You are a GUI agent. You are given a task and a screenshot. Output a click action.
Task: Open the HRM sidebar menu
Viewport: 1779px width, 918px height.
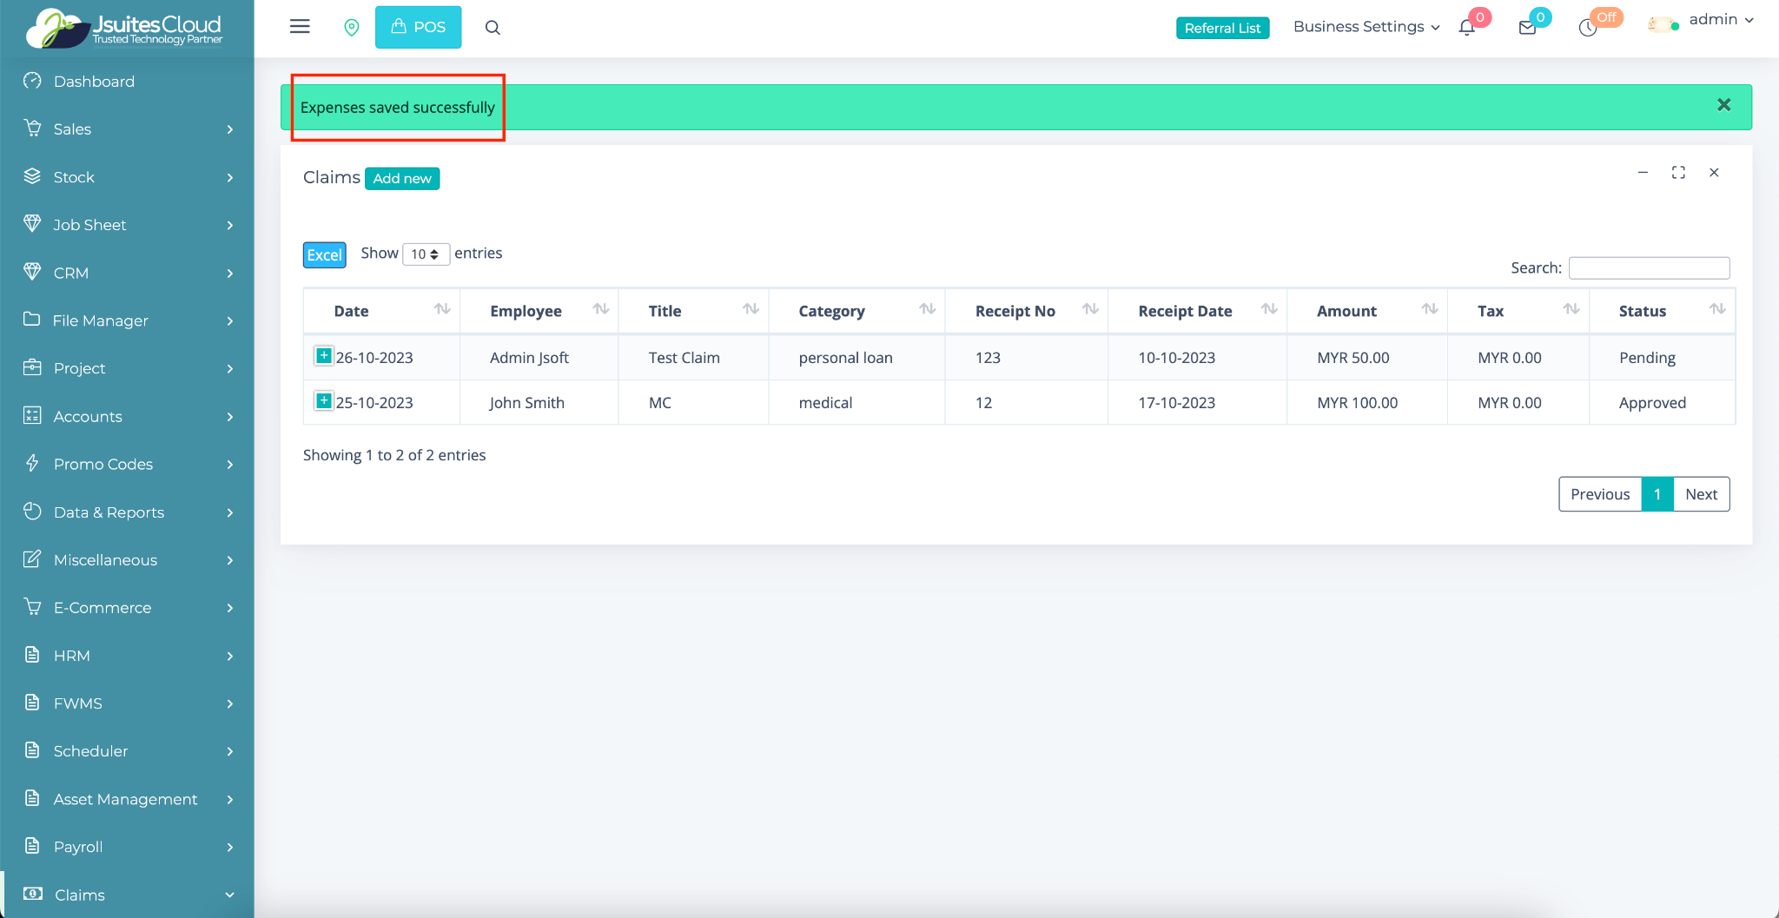[x=127, y=656]
